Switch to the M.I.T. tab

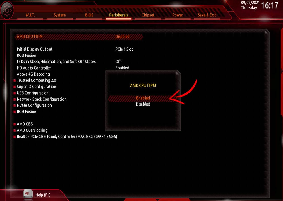pos(30,15)
